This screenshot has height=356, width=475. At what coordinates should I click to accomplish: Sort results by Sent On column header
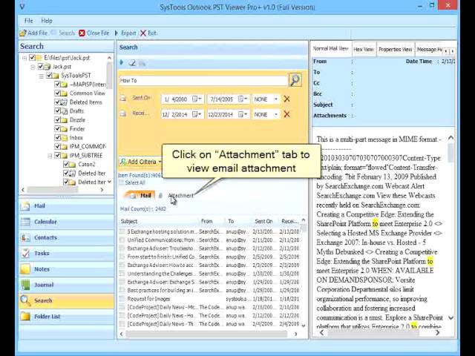(263, 221)
